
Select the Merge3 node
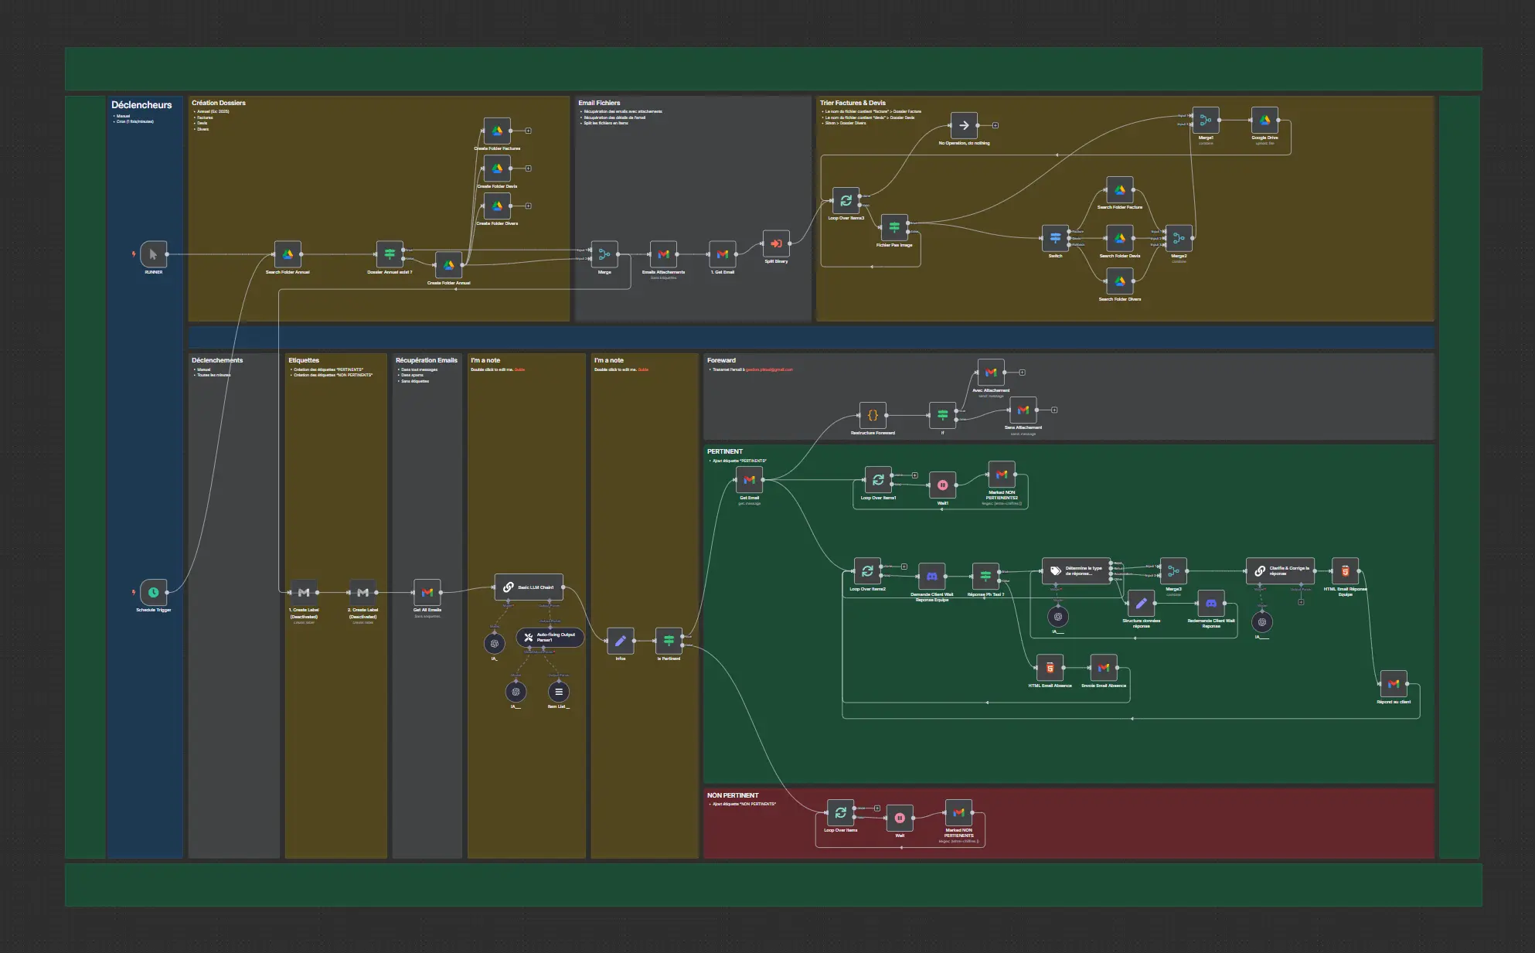click(x=1173, y=571)
